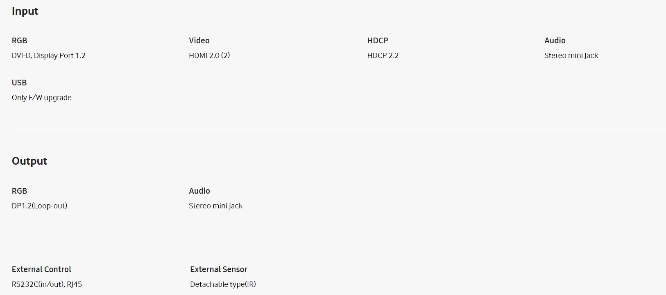Click the USB spec label
The width and height of the screenshot is (666, 295).
click(19, 83)
